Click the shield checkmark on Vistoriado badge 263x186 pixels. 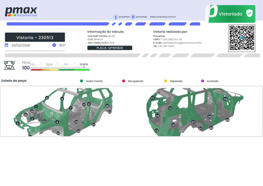click(x=250, y=13)
